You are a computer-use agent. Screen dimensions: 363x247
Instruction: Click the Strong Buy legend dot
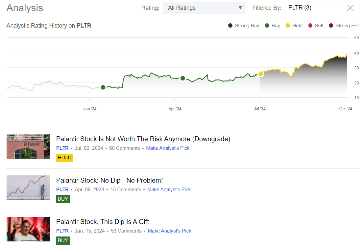point(230,26)
